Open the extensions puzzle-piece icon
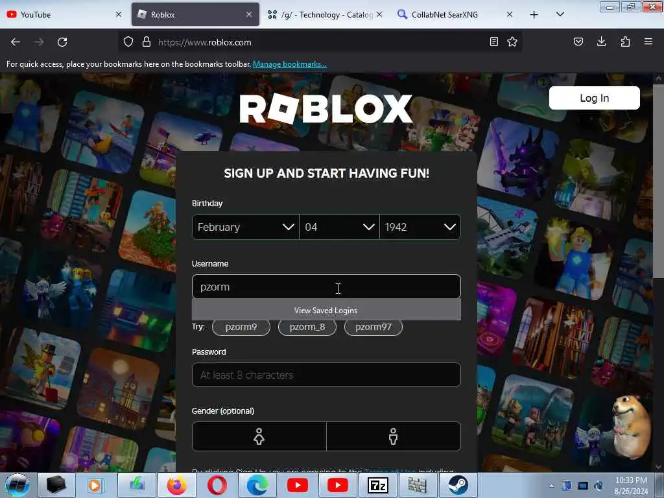Viewport: 664px width, 498px height. click(625, 41)
